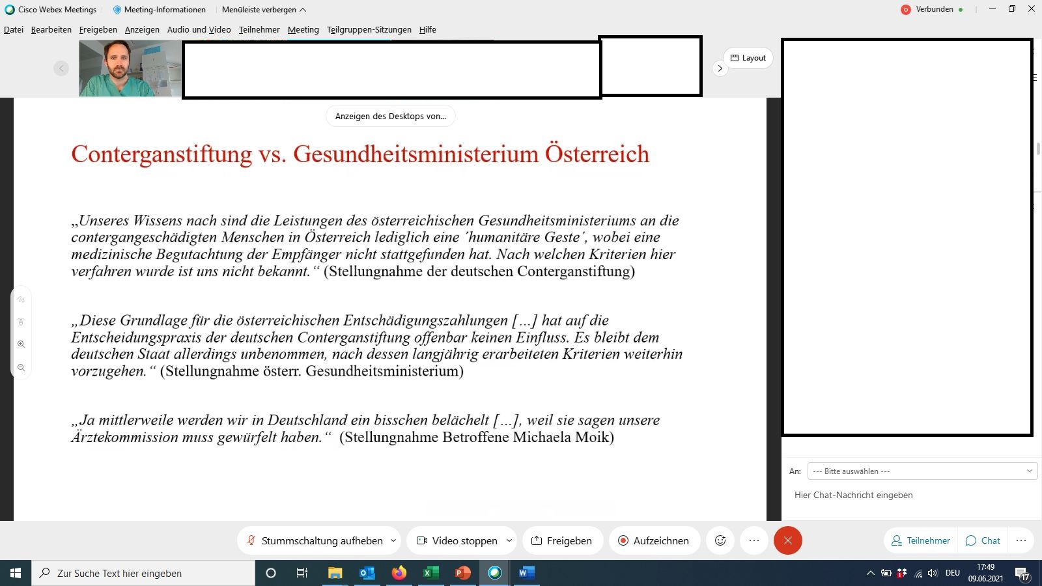The width and height of the screenshot is (1042, 586).
Task: Click the battery icon in system tray
Action: [x=886, y=573]
